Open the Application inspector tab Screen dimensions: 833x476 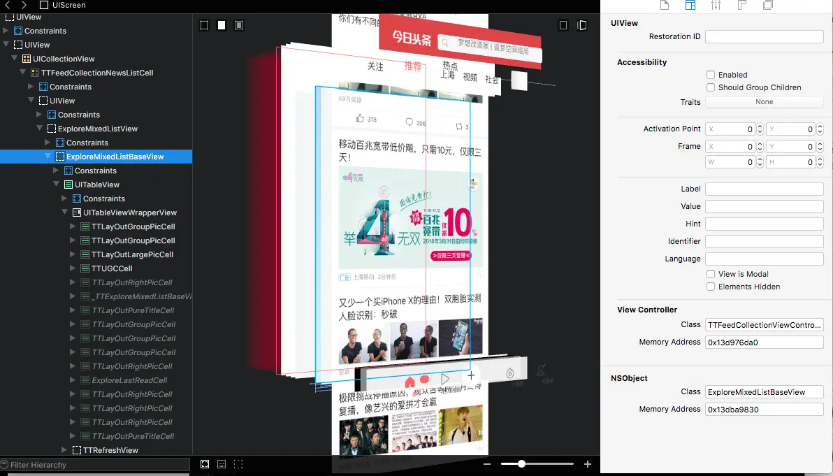coord(664,5)
